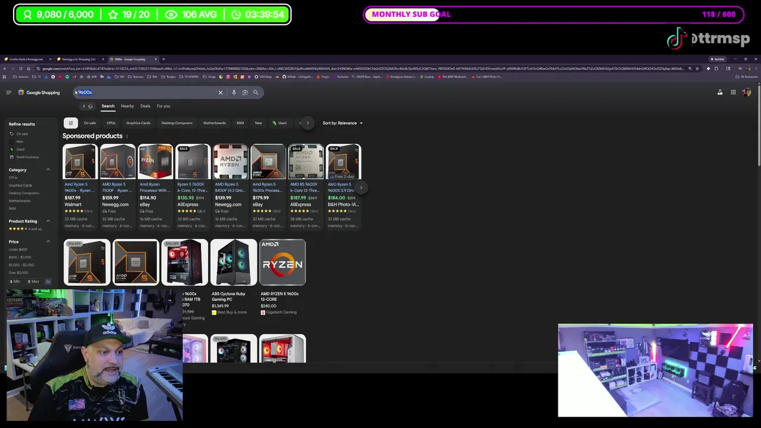Switch to the For you tab
761x428 pixels.
pyautogui.click(x=163, y=106)
